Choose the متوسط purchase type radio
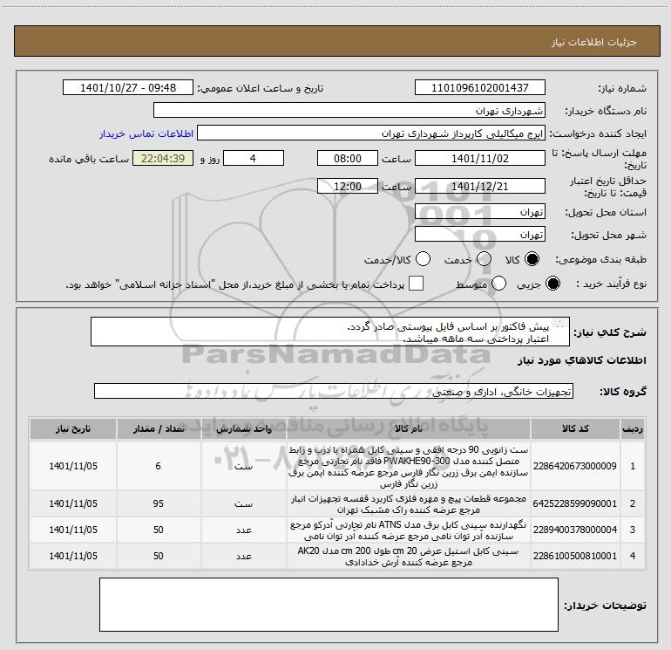 click(498, 284)
